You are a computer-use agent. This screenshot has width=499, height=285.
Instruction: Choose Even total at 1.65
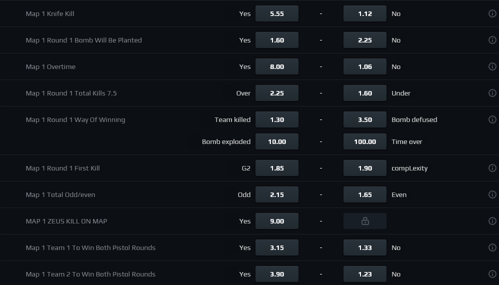[x=364, y=194]
